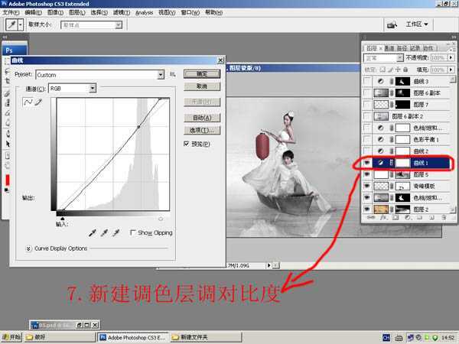Click link layers icon at Layers panel bottom

[x=371, y=217]
